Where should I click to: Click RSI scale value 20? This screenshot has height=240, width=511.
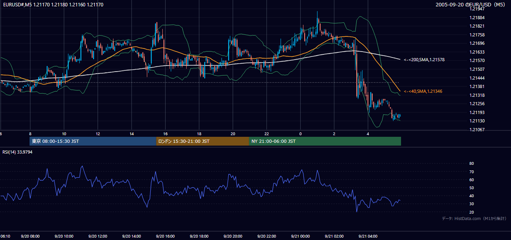[x=471, y=212]
